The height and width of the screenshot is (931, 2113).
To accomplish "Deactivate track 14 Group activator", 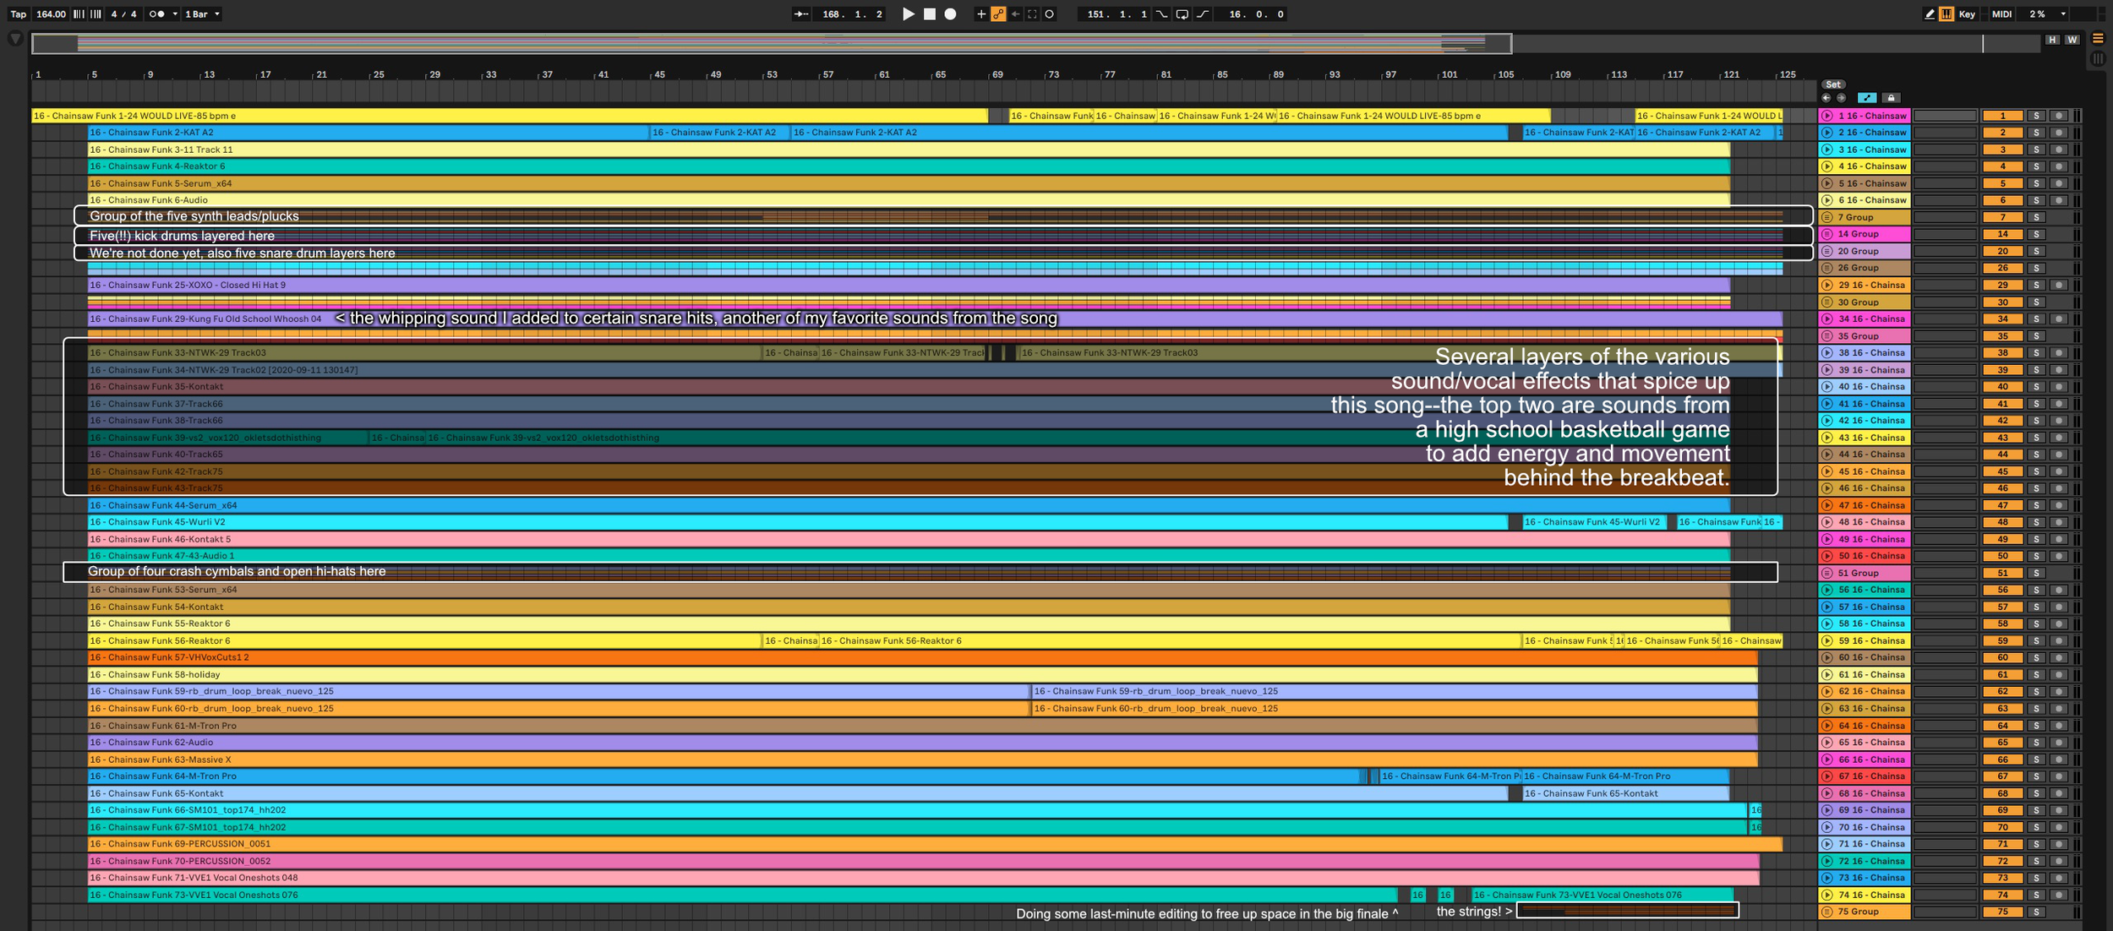I will click(2002, 234).
